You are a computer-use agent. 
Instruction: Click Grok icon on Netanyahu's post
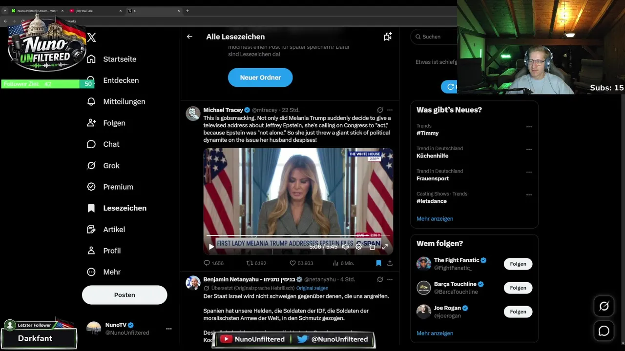[380, 280]
